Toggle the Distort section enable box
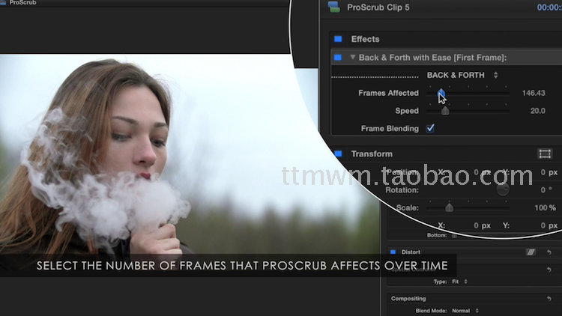Screen dimensions: 562x316 (x=393, y=252)
